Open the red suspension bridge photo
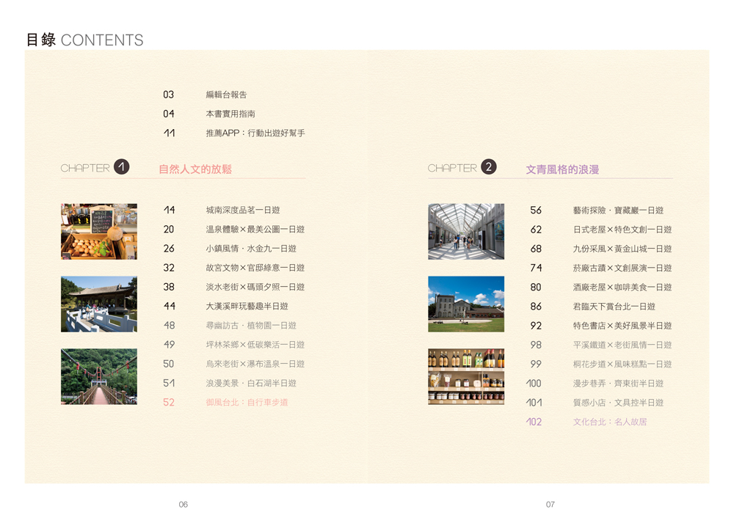The height and width of the screenshot is (520, 734). (99, 376)
